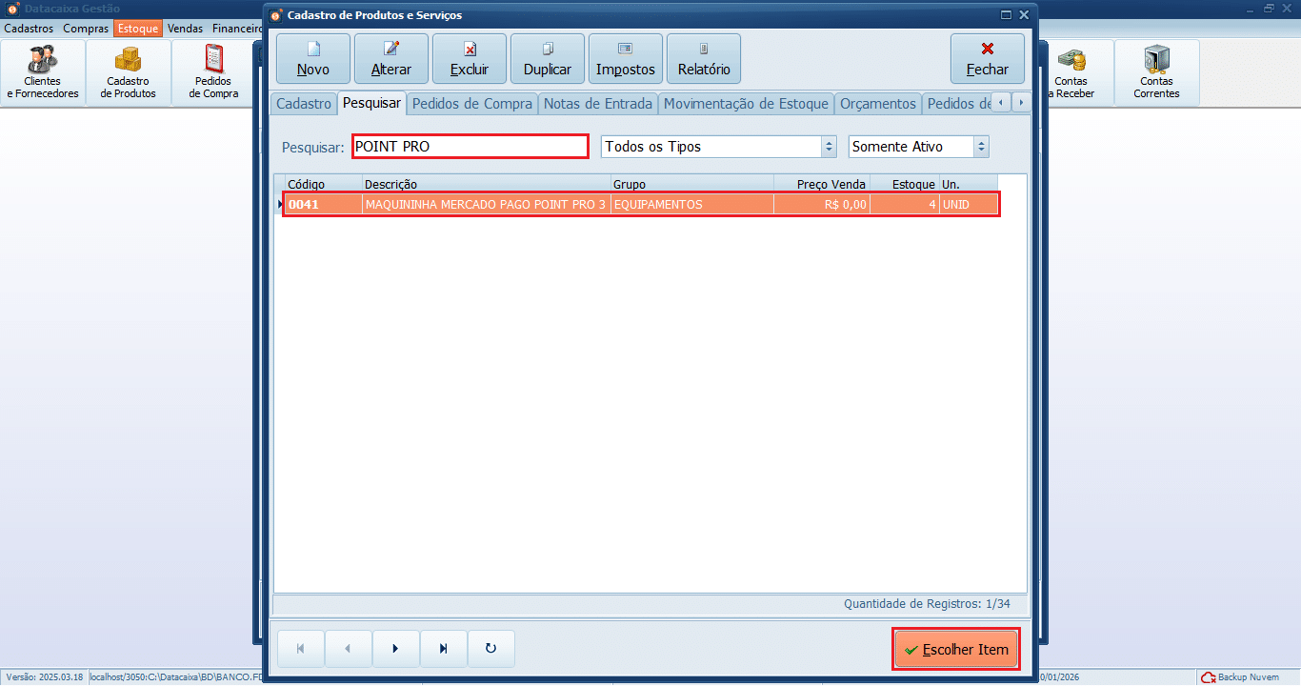
Task: Open the Vendas menu
Action: [x=186, y=29]
